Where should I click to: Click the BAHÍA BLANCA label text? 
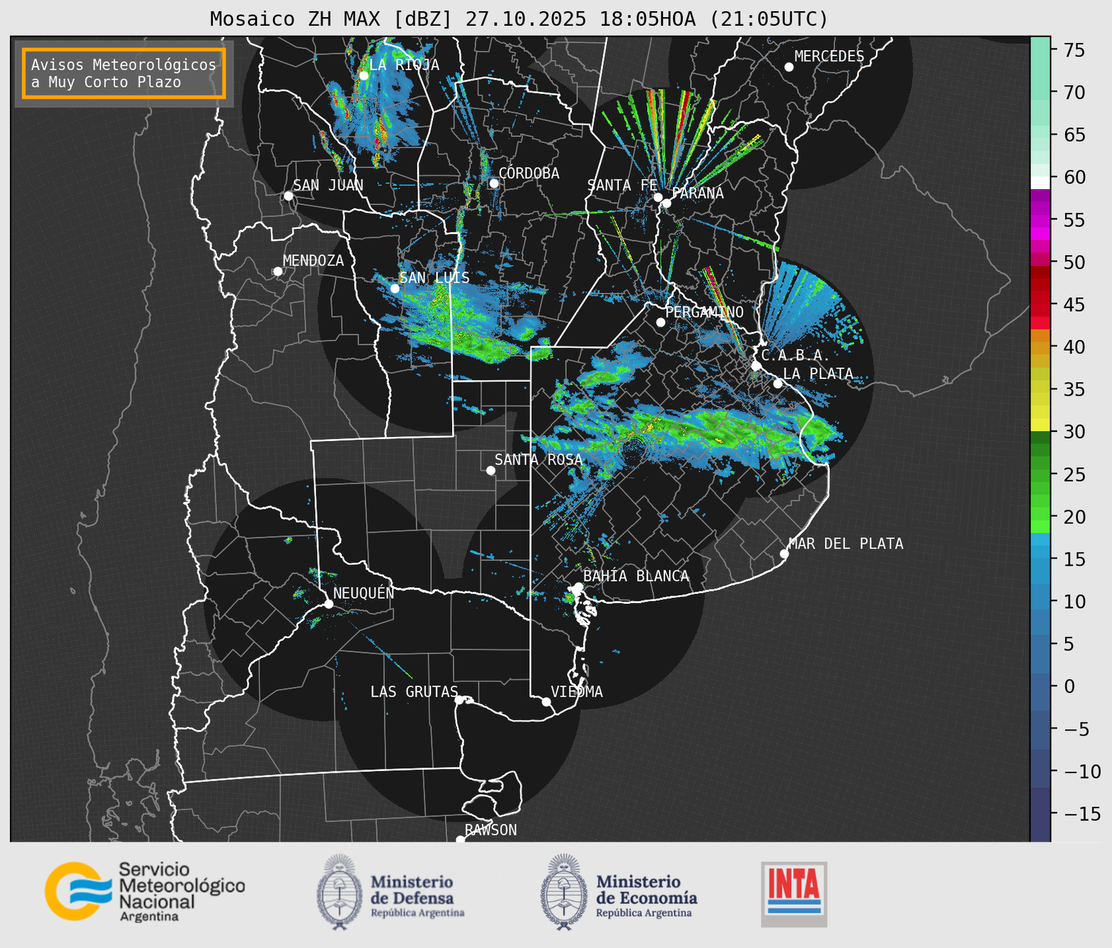[x=636, y=576]
